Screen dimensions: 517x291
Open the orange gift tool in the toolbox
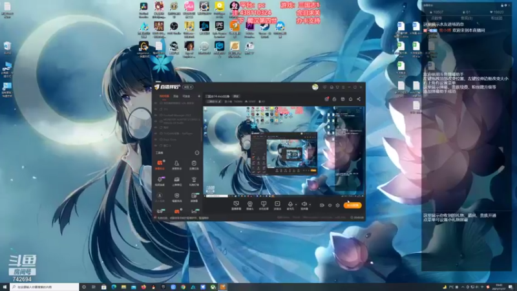[176, 211]
